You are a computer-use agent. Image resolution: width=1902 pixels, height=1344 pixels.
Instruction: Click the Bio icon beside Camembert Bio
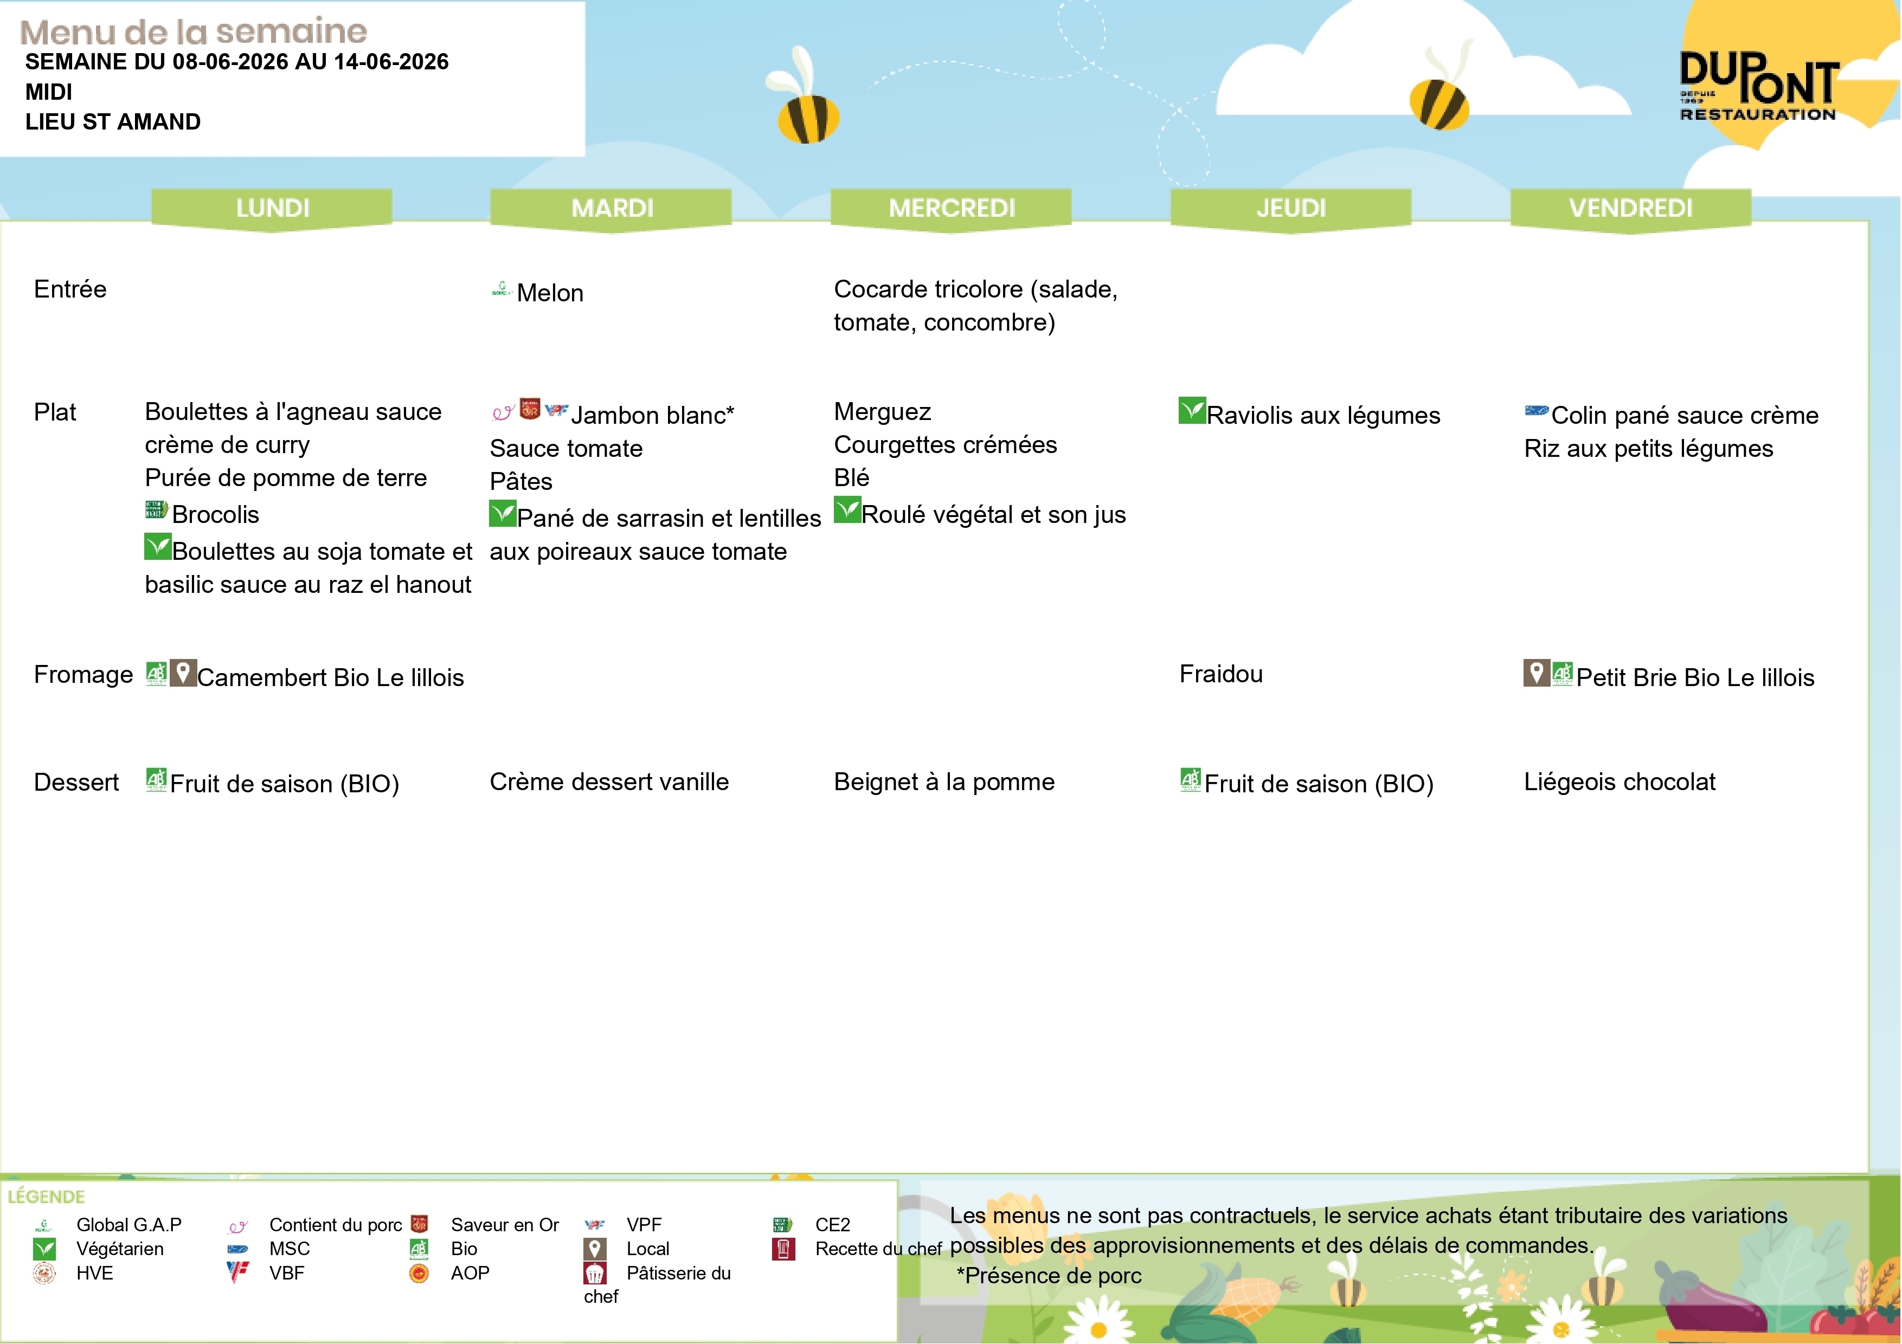click(157, 674)
